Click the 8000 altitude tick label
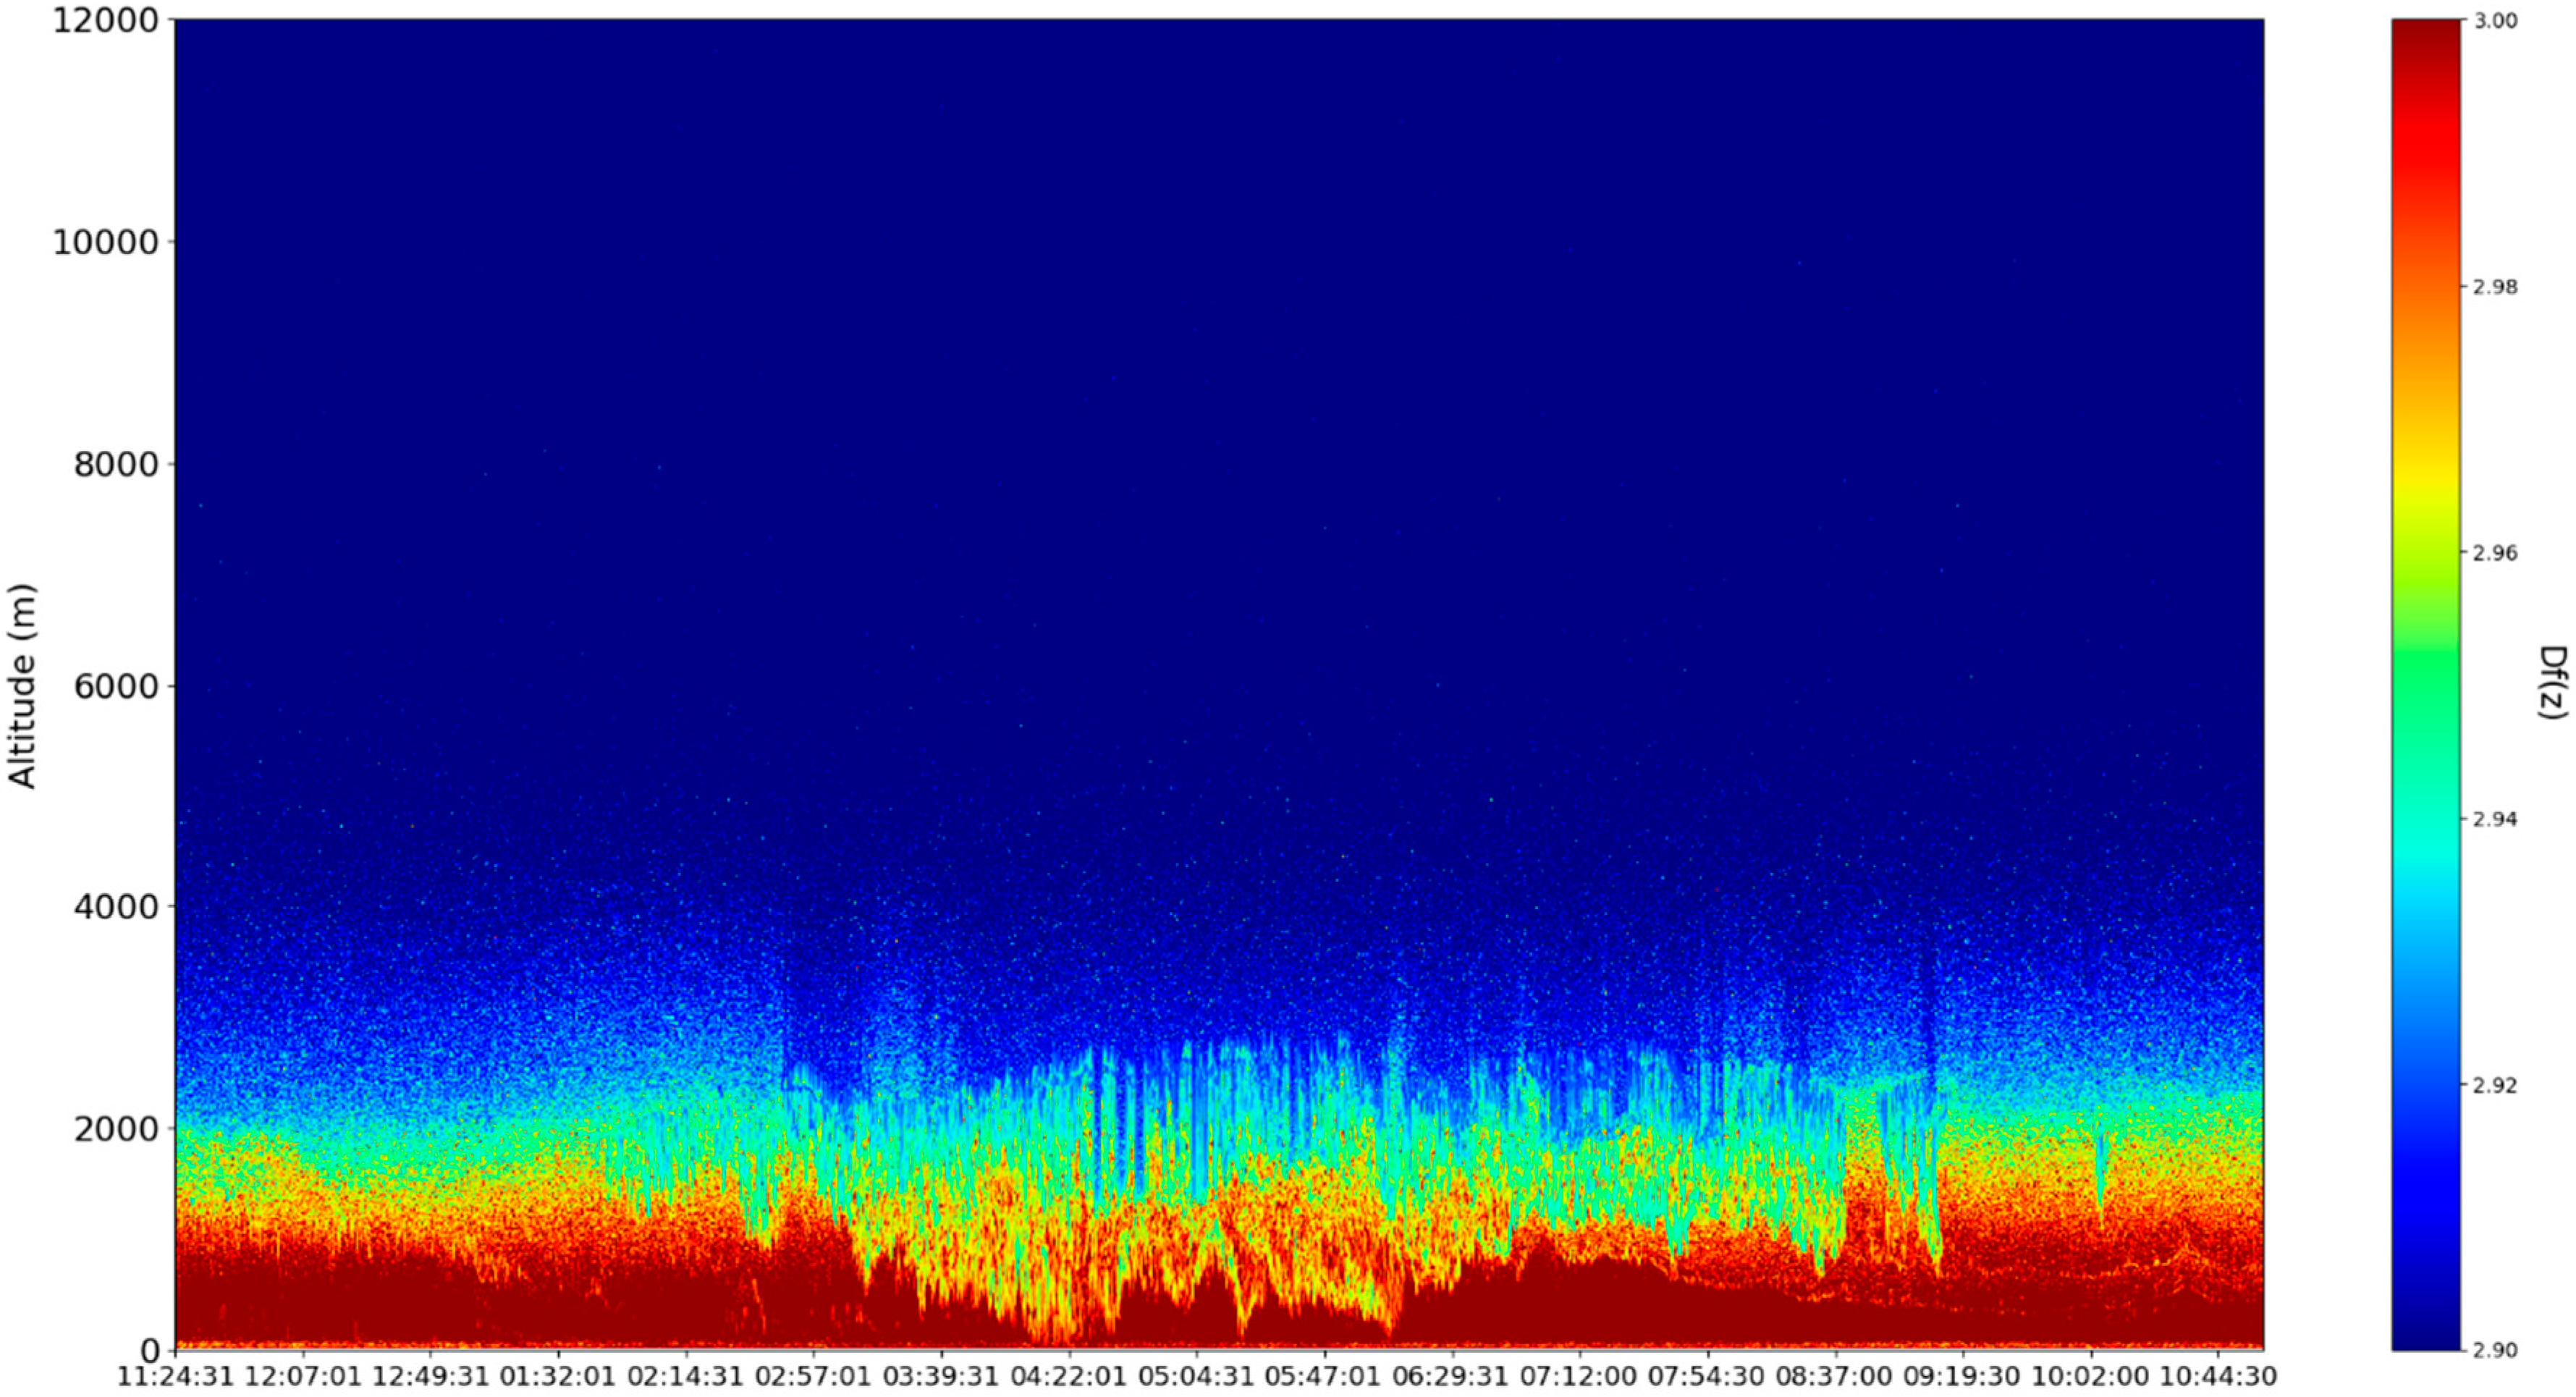The height and width of the screenshot is (1397, 2576). pos(116,464)
